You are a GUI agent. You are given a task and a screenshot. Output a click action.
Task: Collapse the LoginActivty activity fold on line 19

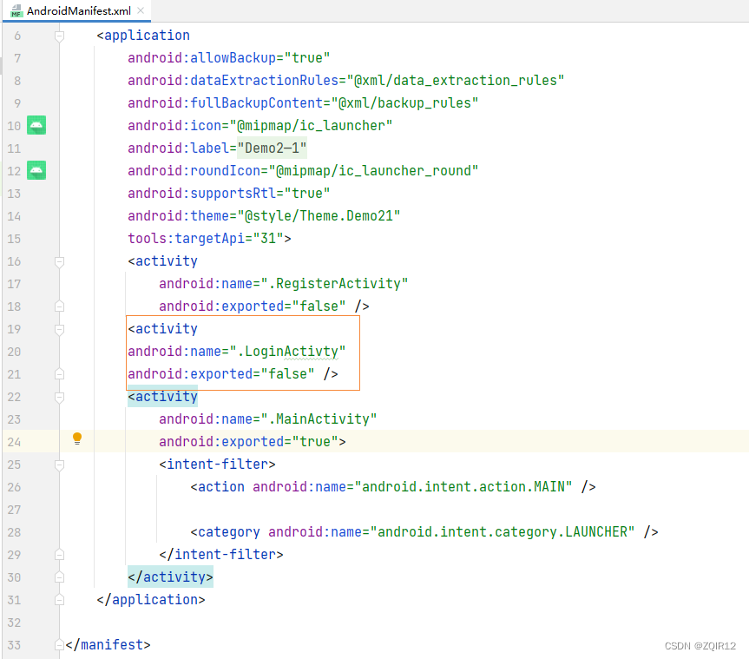(59, 329)
